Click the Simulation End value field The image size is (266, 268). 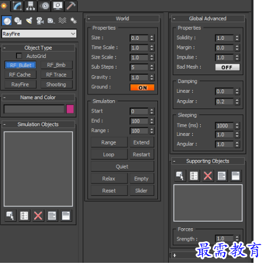pos(139,121)
